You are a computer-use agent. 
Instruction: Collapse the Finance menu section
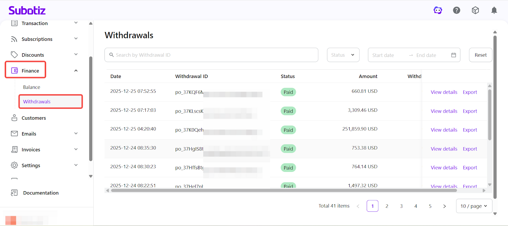(x=76, y=71)
